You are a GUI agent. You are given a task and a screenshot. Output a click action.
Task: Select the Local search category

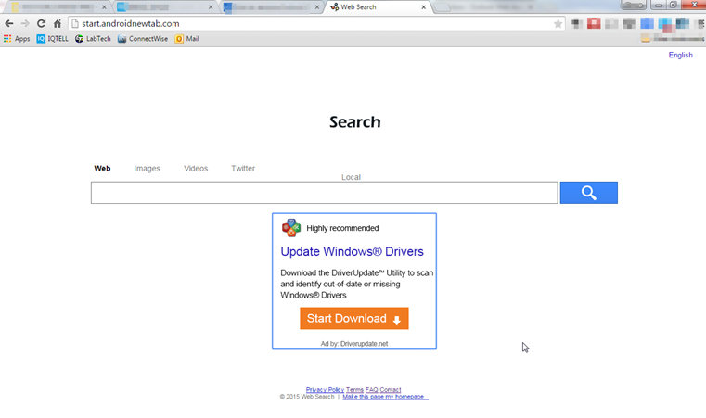coord(351,177)
